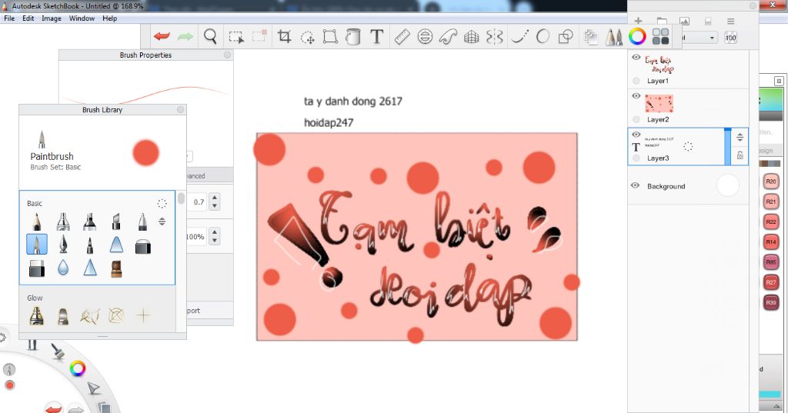Choose the hard Eraser brush
This screenshot has height=413, width=788.
37,268
